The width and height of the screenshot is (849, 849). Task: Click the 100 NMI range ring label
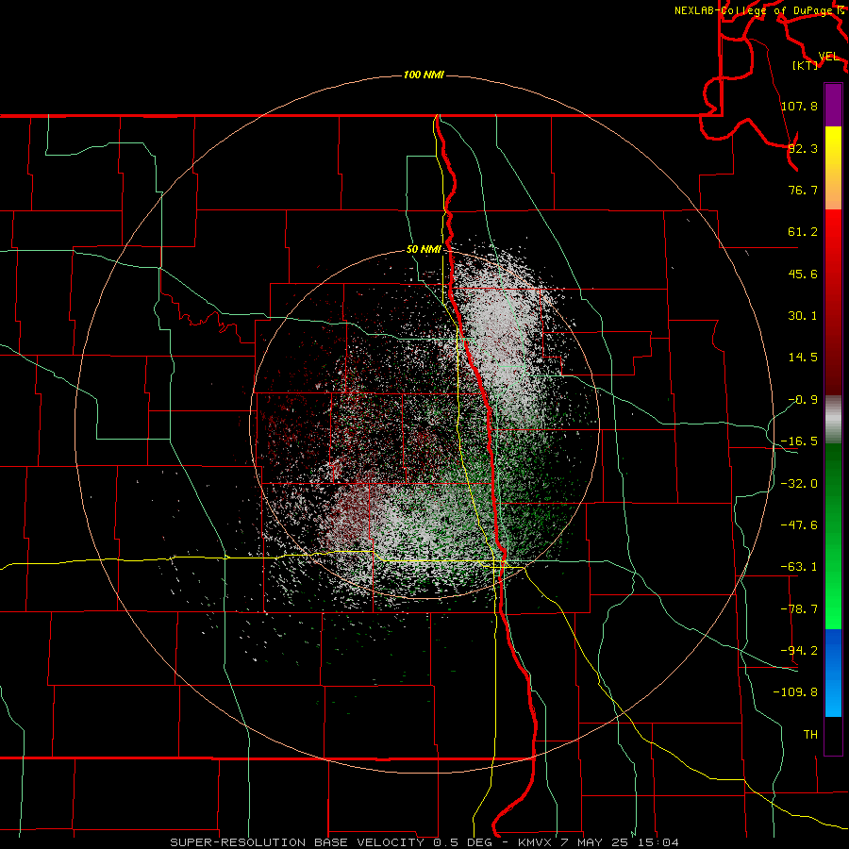coord(424,75)
